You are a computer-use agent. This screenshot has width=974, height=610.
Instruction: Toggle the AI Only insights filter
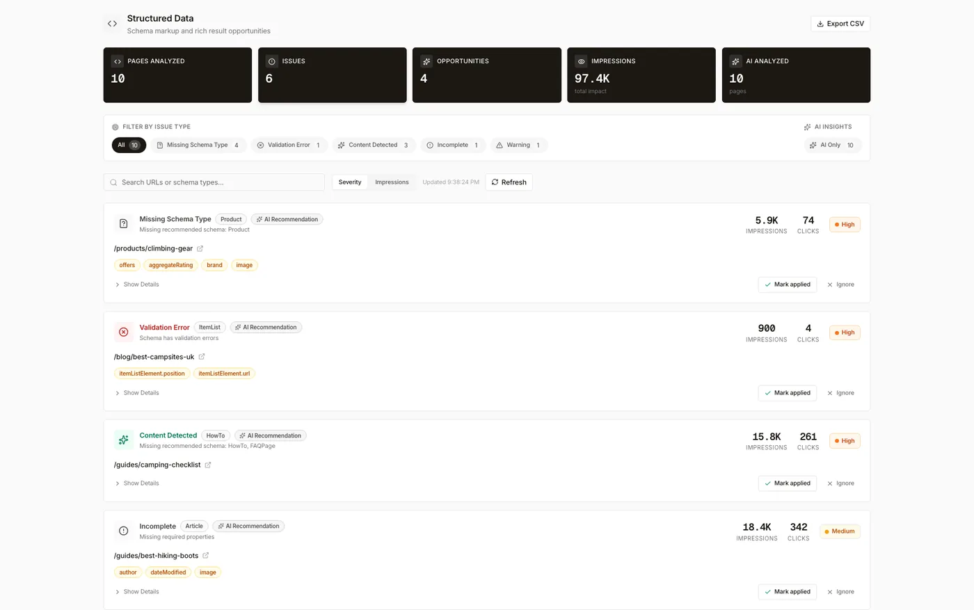(x=833, y=145)
